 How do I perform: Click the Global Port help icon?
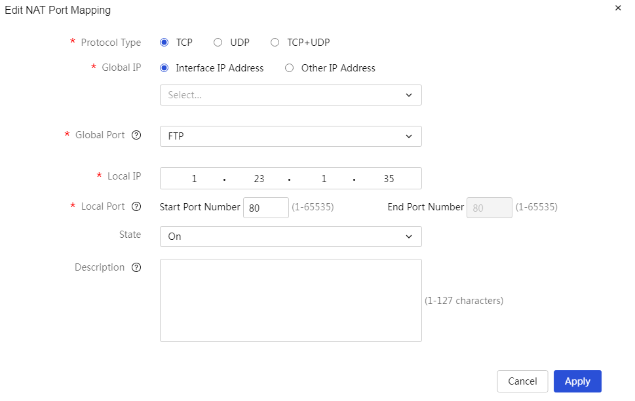coord(136,135)
